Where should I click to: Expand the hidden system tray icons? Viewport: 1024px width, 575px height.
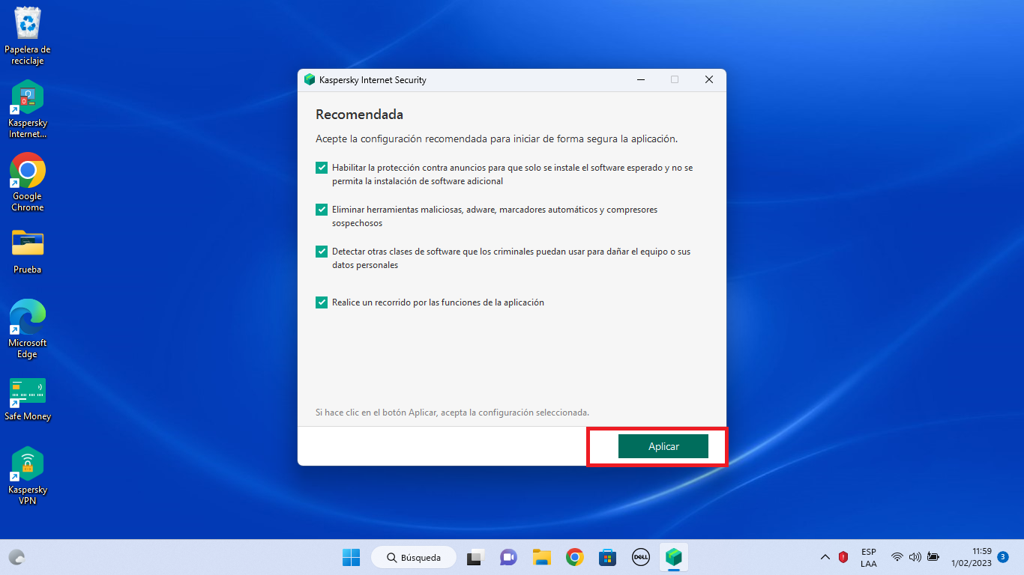(x=825, y=557)
